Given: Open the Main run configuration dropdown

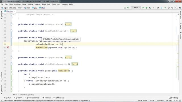Looking at the screenshot, I should click(136, 8).
